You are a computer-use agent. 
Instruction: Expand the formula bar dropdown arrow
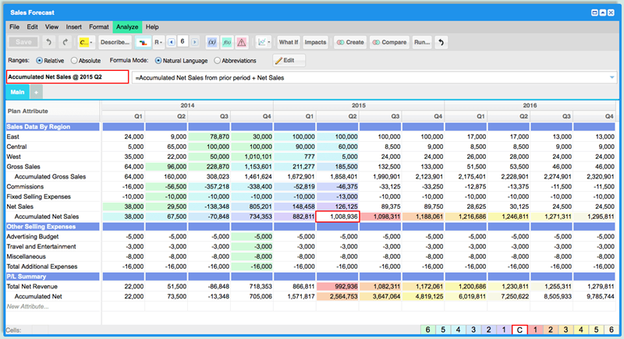612,77
